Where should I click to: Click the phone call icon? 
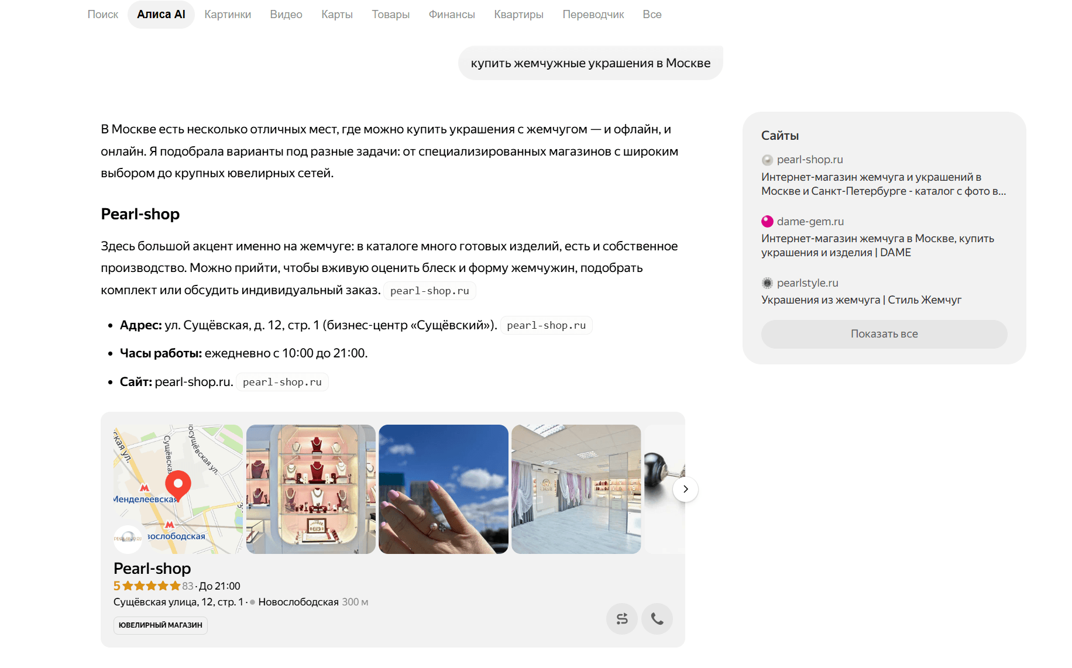[657, 618]
